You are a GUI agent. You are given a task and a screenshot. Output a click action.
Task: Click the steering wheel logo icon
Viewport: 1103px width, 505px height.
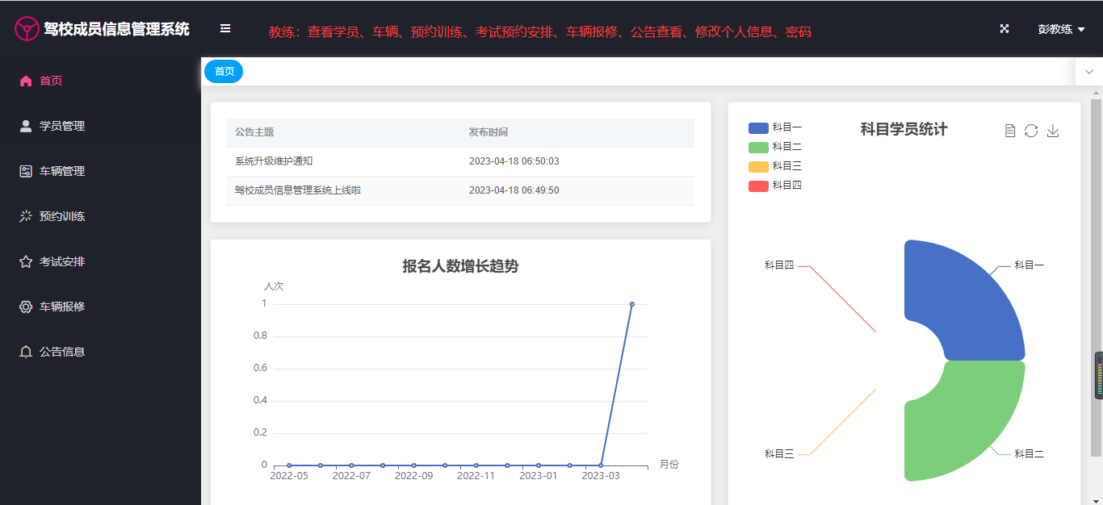27,30
